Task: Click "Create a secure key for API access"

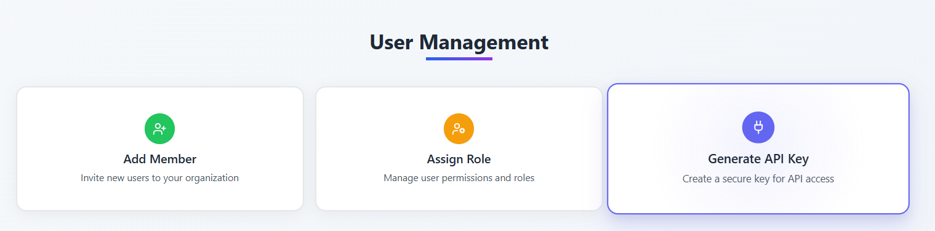Action: tap(758, 179)
